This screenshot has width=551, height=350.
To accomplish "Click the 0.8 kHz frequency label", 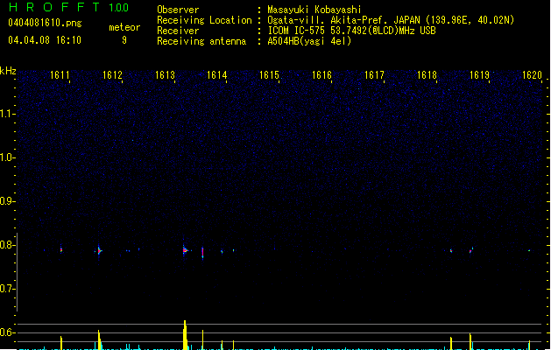I will point(7,245).
